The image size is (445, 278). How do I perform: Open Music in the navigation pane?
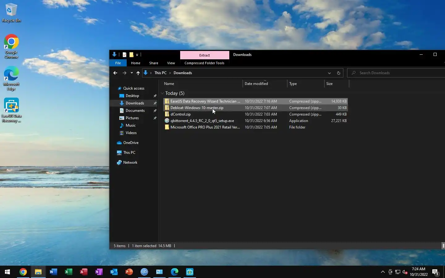coord(130,125)
